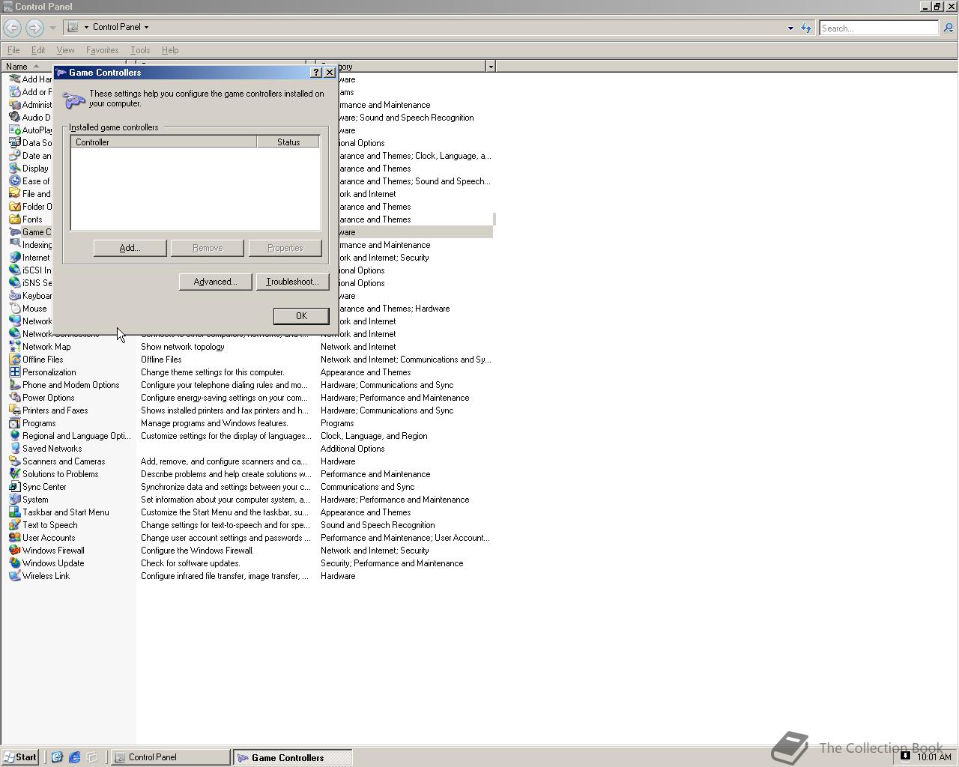Viewport: 959px width, 767px height.
Task: Open the User Accounts icon
Action: tap(14, 538)
